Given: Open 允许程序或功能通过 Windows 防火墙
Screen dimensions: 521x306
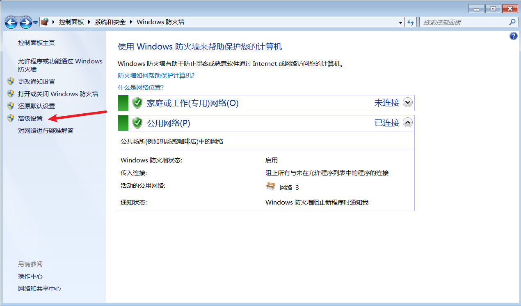Looking at the screenshot, I should tap(60, 65).
